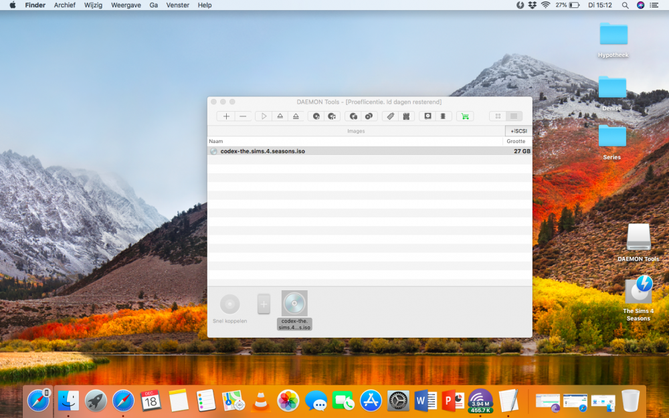Click the Snel koppelen quick mount button
Image resolution: width=669 pixels, height=418 pixels.
229,304
